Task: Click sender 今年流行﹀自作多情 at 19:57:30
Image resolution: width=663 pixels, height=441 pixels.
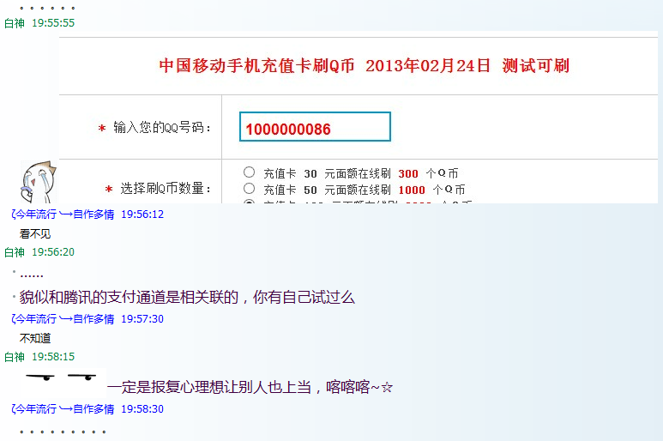Action: click(x=63, y=319)
